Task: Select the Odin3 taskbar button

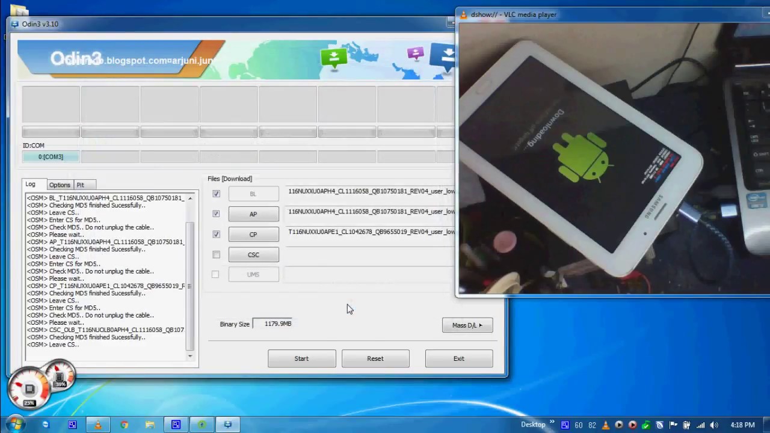Action: (x=227, y=425)
